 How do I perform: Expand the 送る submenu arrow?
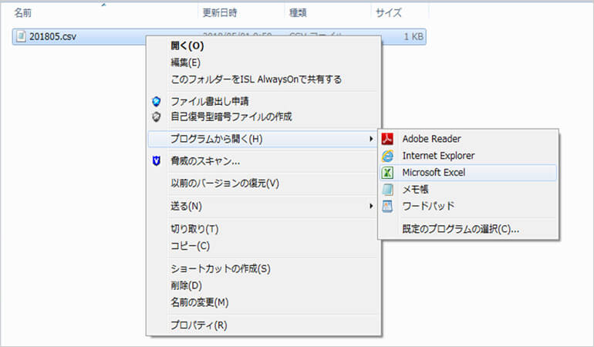point(371,207)
